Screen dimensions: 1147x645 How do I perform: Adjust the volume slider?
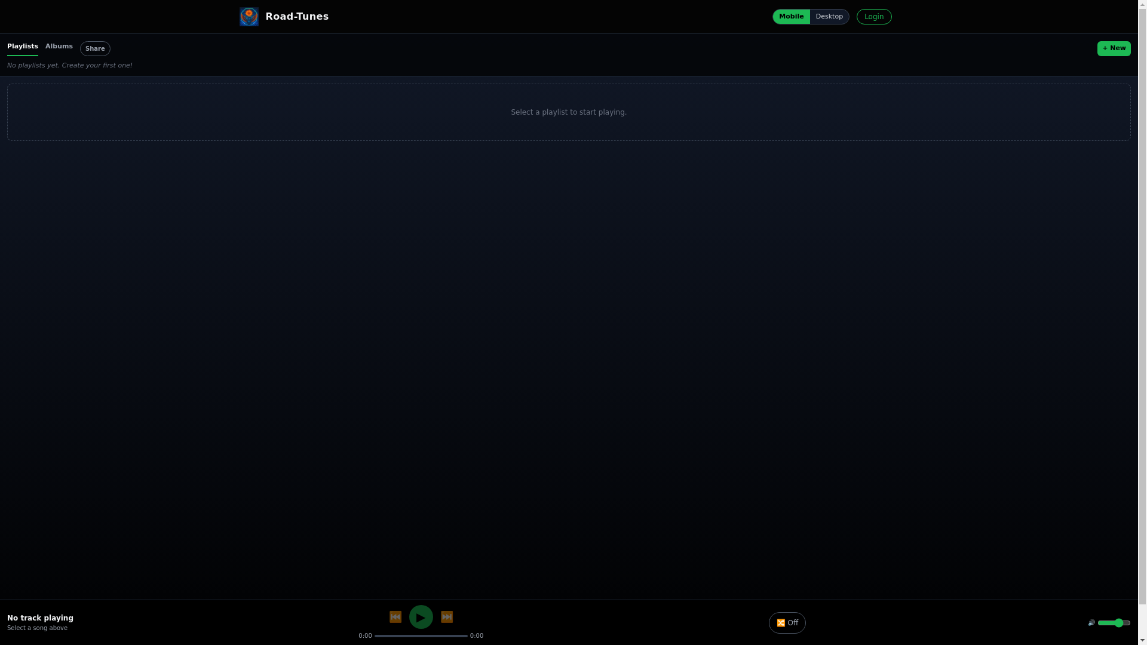[1114, 623]
